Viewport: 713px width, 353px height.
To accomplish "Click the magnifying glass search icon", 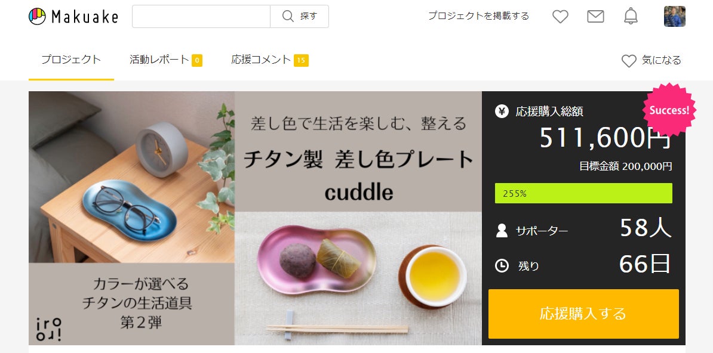I will pos(288,16).
